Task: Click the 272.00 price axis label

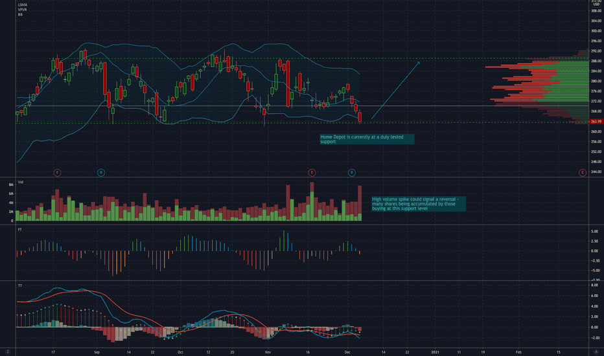Action: (596, 101)
